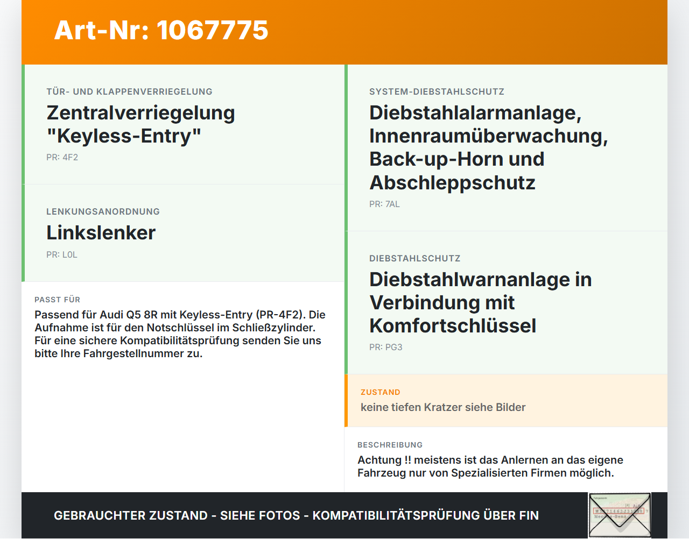Click 'keine tiefen Kratzer siehe Bilder' text
The height and width of the screenshot is (539, 689).
pos(443,407)
